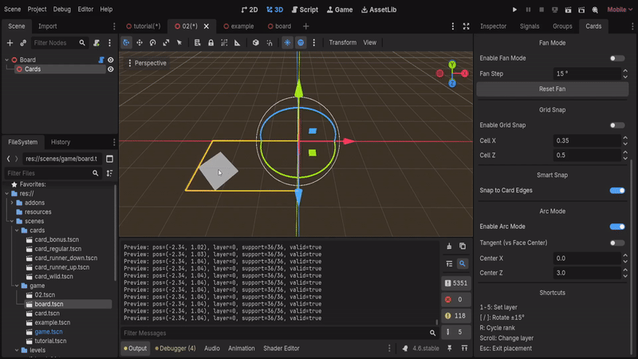Click the add new node plus icon
The height and width of the screenshot is (359, 638).
click(x=10, y=42)
